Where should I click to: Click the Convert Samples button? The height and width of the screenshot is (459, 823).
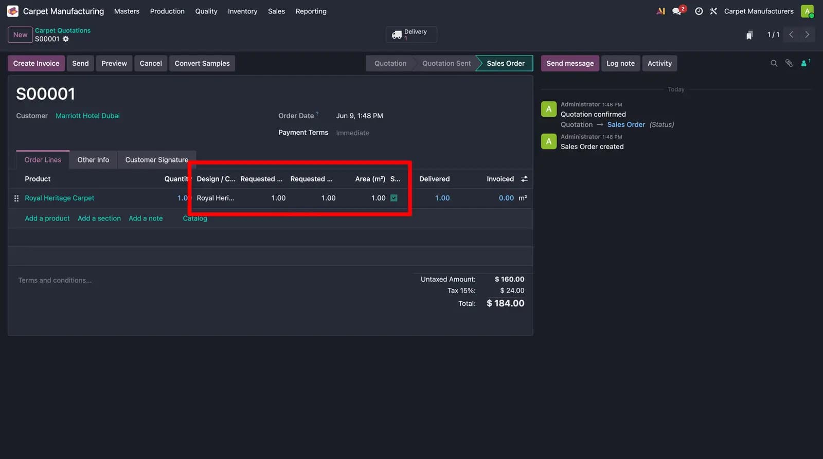point(202,63)
